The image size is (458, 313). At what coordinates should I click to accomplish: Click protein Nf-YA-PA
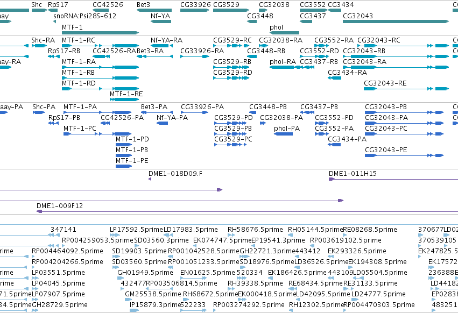click(162, 123)
